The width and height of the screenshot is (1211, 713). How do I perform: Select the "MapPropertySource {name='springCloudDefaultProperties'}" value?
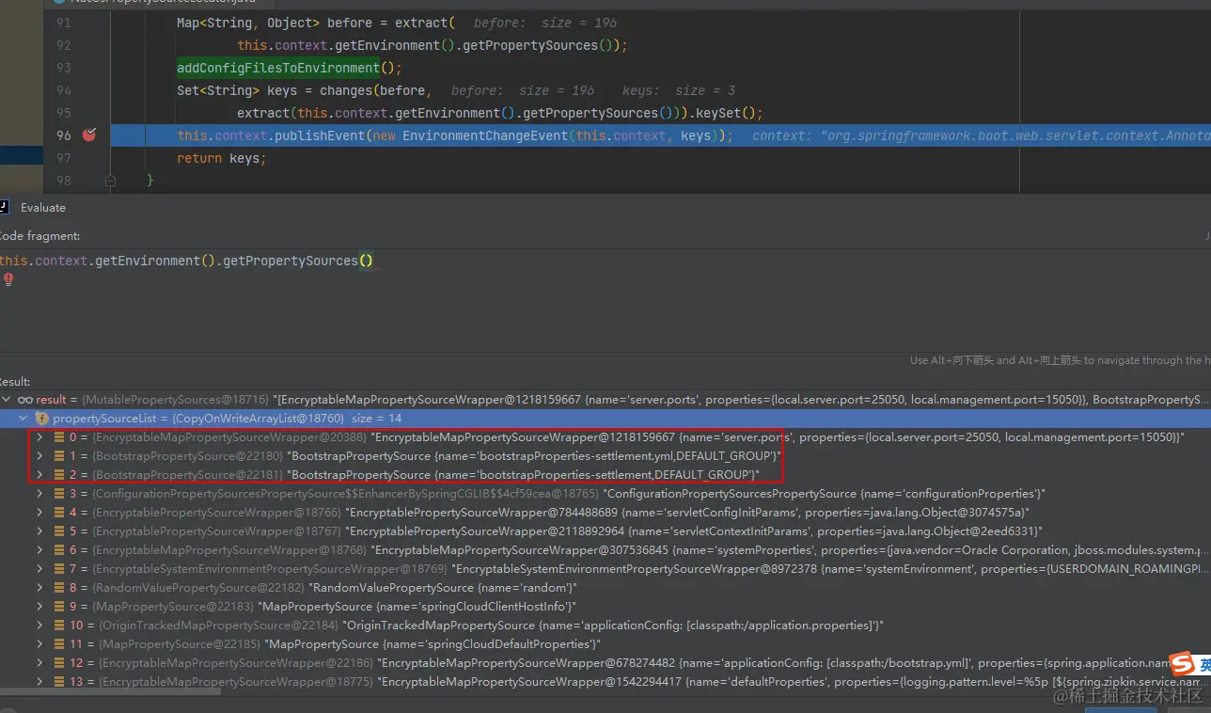433,644
